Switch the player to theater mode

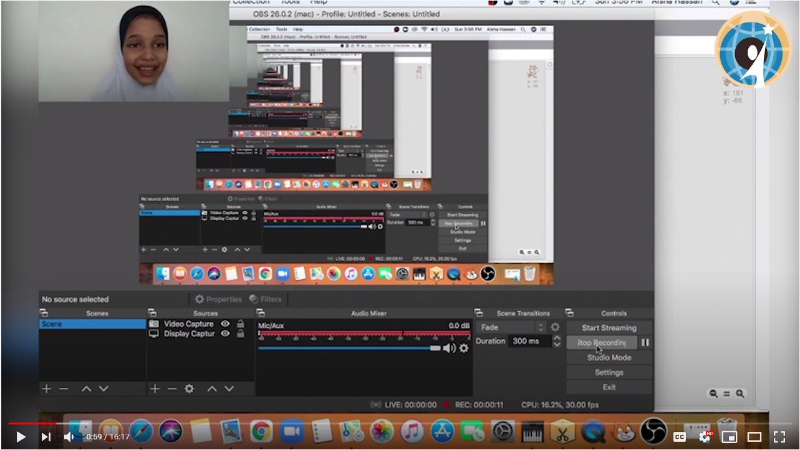(x=754, y=437)
